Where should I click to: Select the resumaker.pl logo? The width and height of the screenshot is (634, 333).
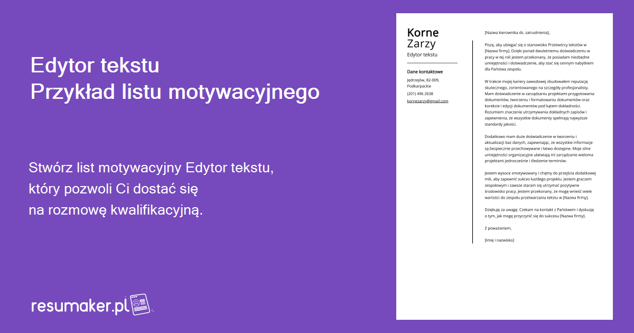(x=79, y=304)
